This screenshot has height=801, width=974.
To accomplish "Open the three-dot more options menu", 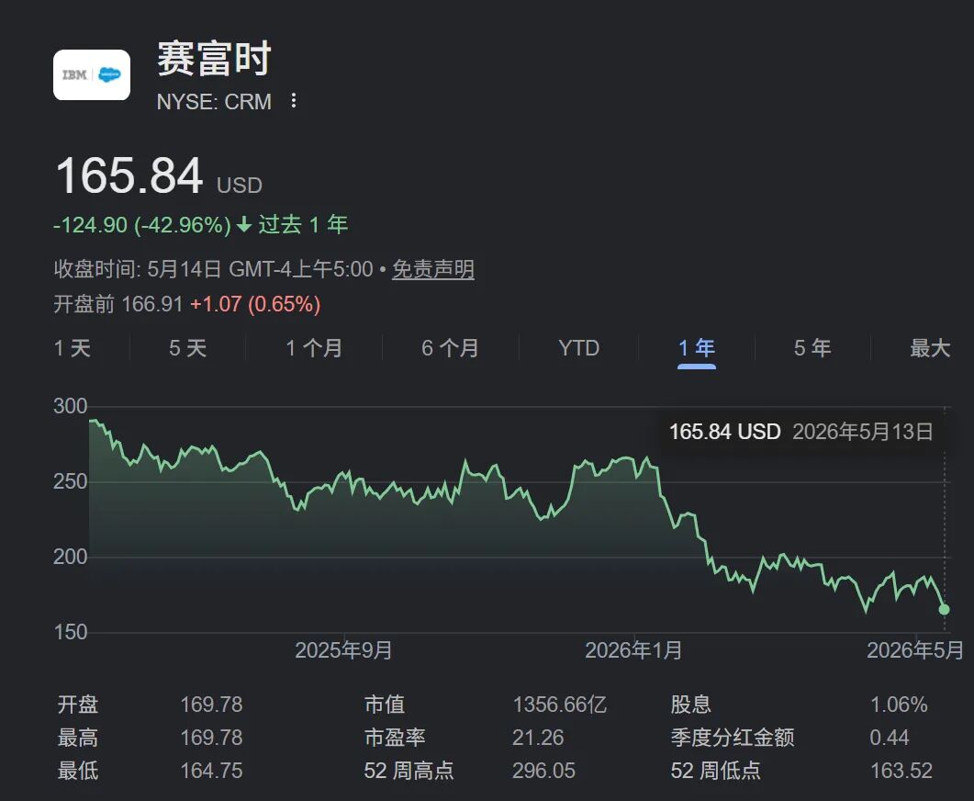I will pyautogui.click(x=294, y=101).
